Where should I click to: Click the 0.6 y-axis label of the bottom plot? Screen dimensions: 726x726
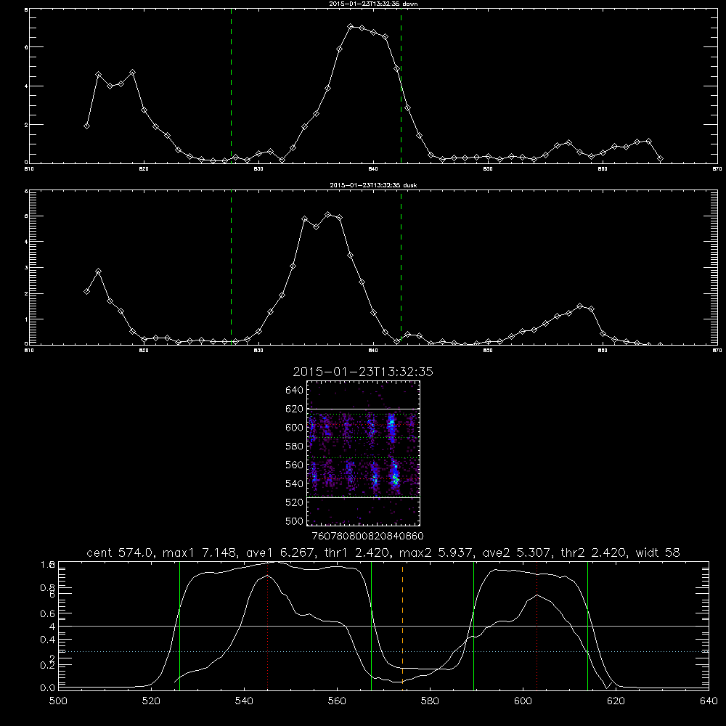pyautogui.click(x=48, y=613)
